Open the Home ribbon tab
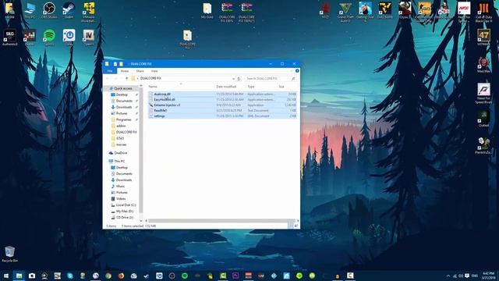 pos(125,71)
